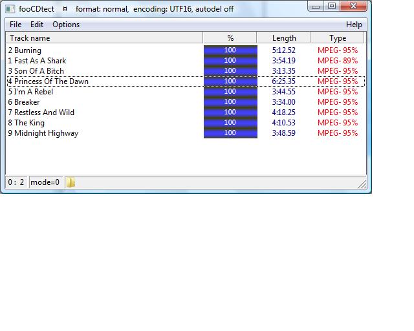The image size is (414, 331).
Task: Sort by the % column header
Action: pos(230,38)
